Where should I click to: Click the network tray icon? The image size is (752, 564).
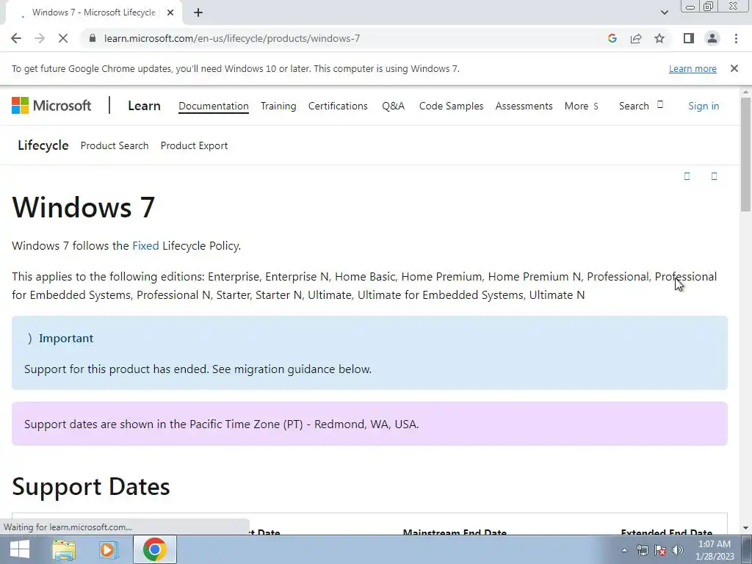642,550
